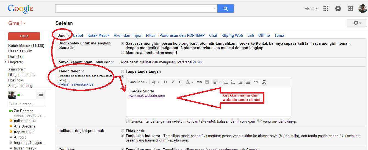This screenshot has height=150, width=368.
Task: Open text alignment options
Action: pos(217,82)
